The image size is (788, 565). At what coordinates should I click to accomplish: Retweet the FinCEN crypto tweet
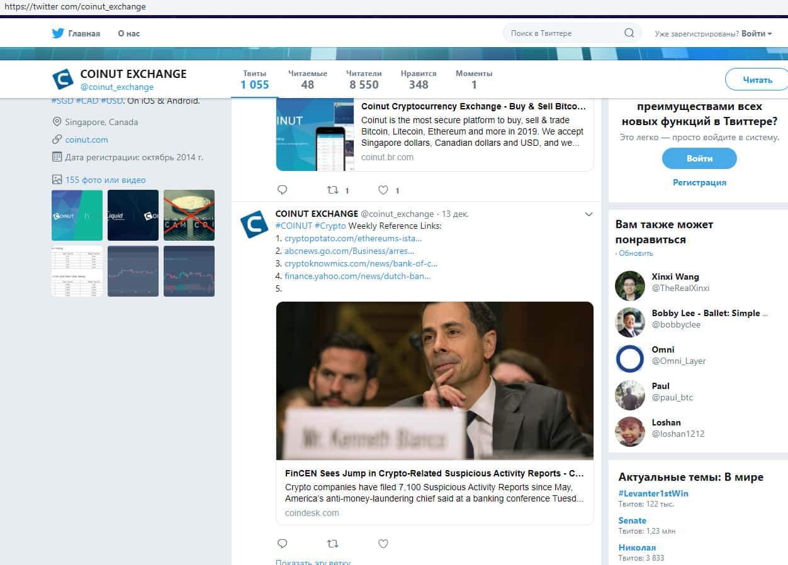pos(332,544)
